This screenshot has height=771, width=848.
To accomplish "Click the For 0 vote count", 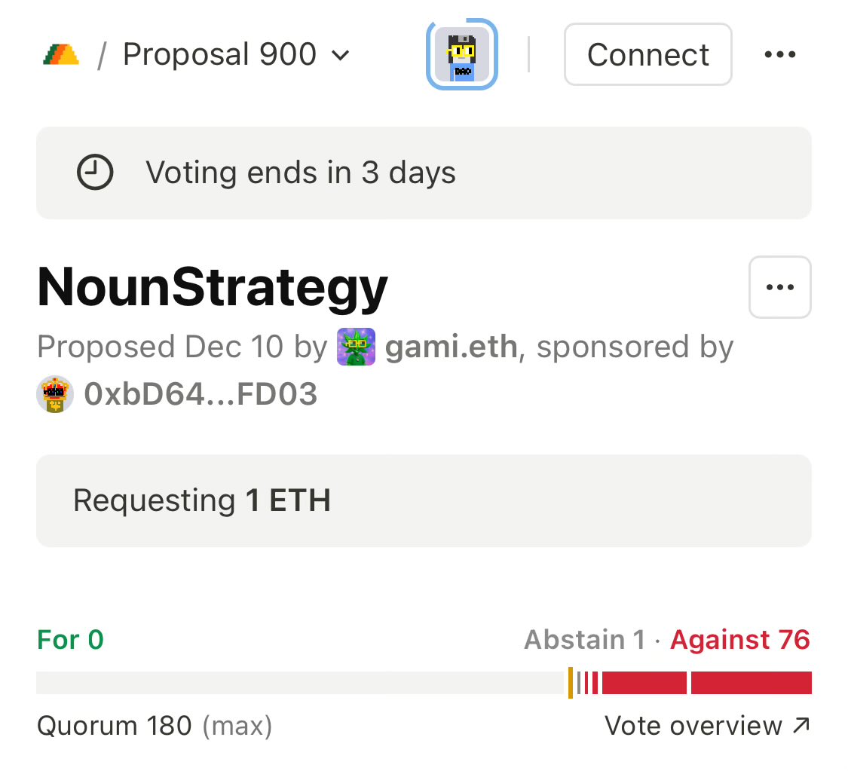I will point(71,640).
